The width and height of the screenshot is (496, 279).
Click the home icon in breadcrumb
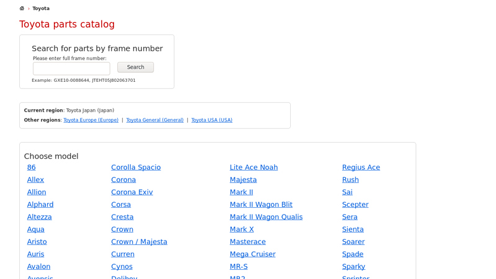(x=22, y=8)
